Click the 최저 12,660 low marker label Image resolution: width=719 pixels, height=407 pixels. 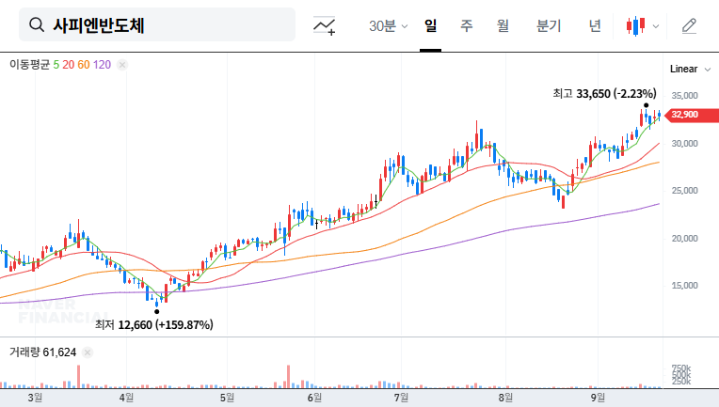tap(153, 324)
